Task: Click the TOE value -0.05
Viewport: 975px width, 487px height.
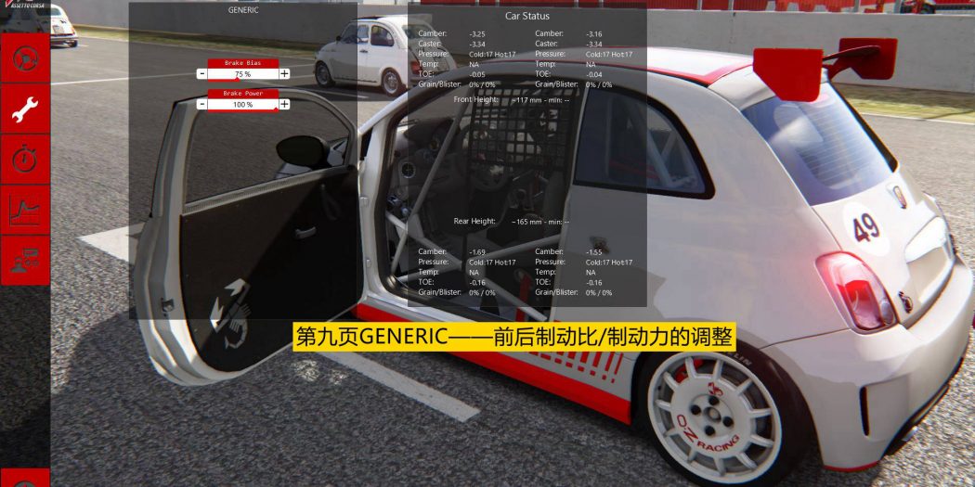Action: (x=477, y=74)
